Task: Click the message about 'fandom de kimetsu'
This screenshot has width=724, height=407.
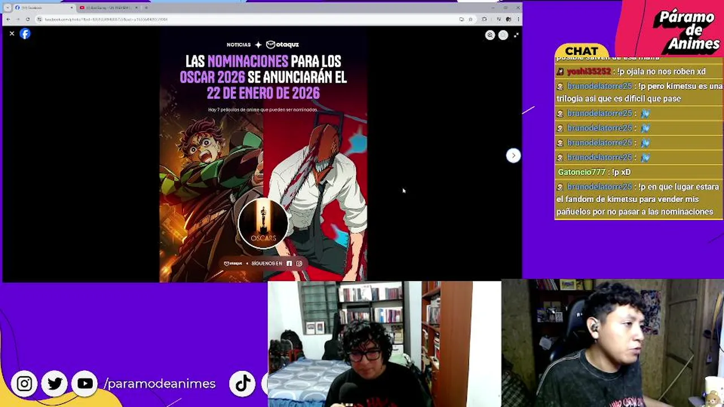Action: pos(638,199)
